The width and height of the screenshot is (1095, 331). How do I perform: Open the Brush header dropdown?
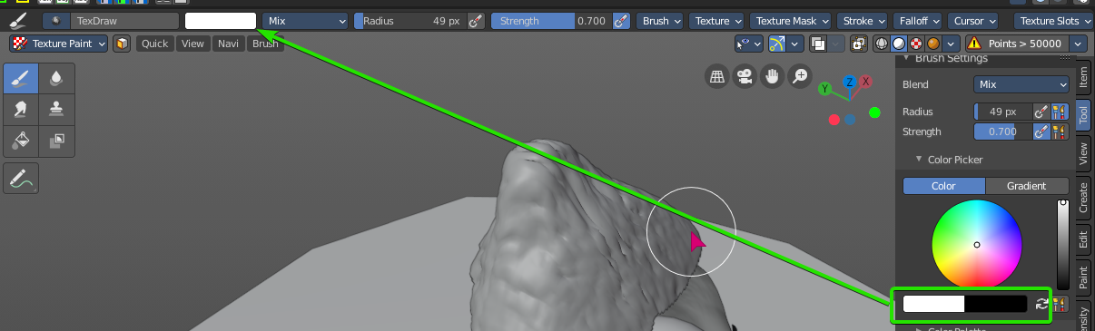click(x=660, y=20)
